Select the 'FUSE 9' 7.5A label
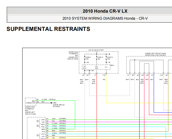Image resolution: width=172 pixels, height=139 pixels. [88, 58]
